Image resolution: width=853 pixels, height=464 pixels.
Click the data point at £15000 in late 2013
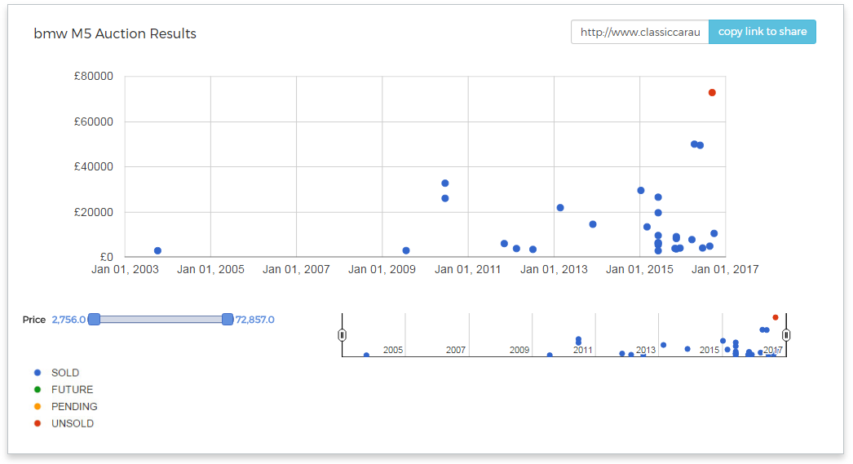[593, 224]
